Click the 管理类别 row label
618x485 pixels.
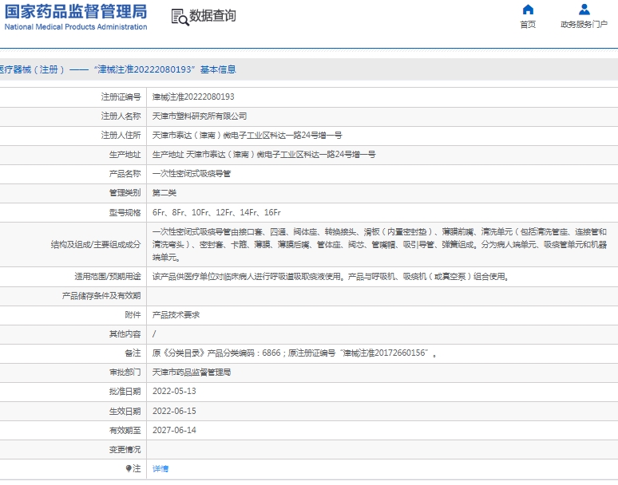[125, 193]
